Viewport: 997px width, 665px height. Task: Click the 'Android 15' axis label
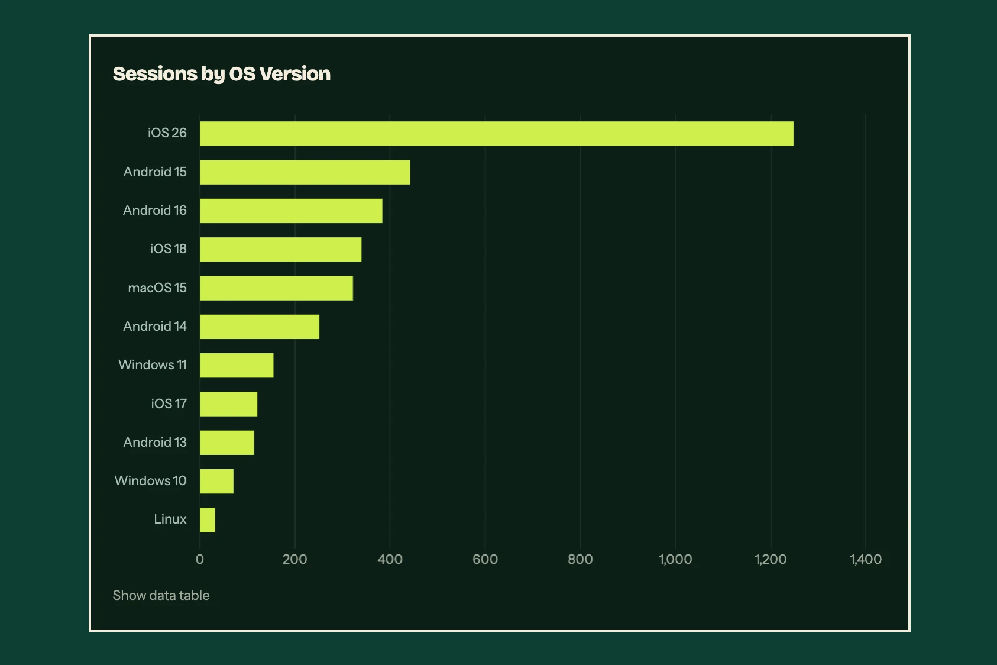pos(155,172)
